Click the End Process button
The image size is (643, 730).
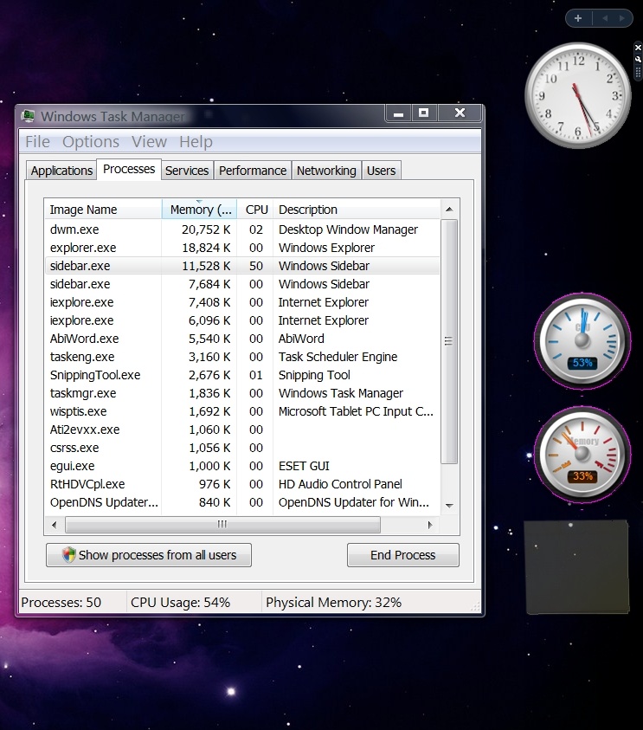[x=403, y=555]
